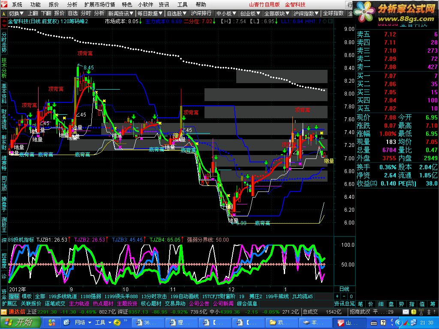
Task: Open the 综合信息 info tab
Action: (247, 304)
